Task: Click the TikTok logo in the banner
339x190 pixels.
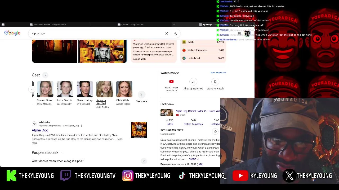Action: click(x=182, y=176)
